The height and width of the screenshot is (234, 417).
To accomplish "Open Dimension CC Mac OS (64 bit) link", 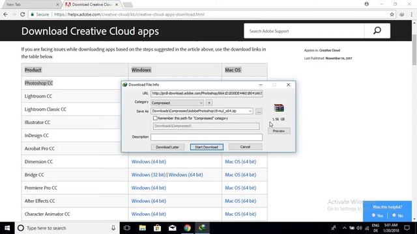I will tap(240, 162).
